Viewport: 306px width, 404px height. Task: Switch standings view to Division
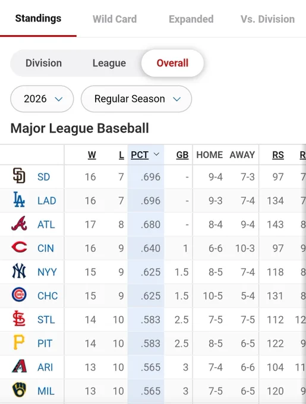click(43, 63)
